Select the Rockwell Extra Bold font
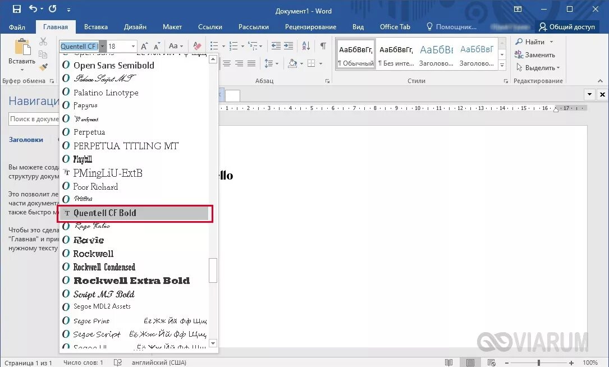This screenshot has width=609, height=367. click(134, 281)
